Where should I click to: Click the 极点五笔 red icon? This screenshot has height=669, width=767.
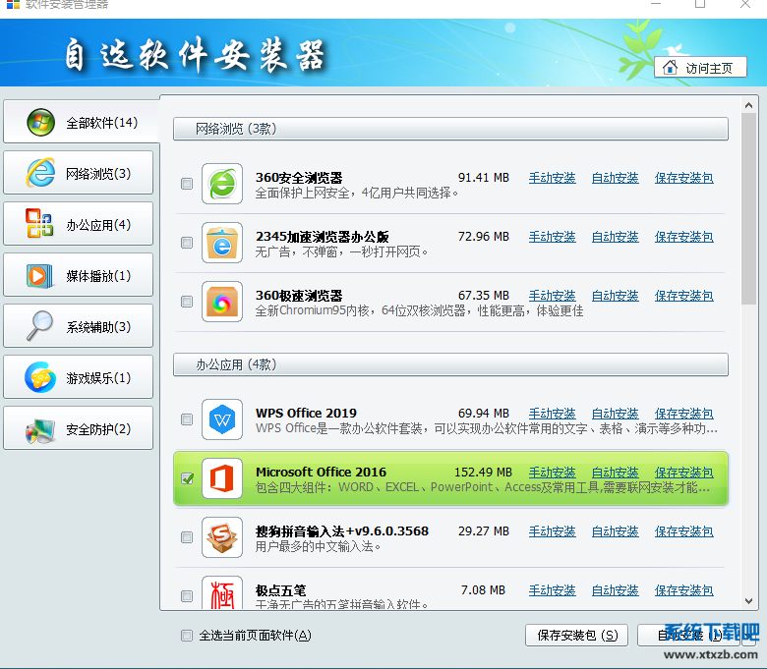click(222, 593)
